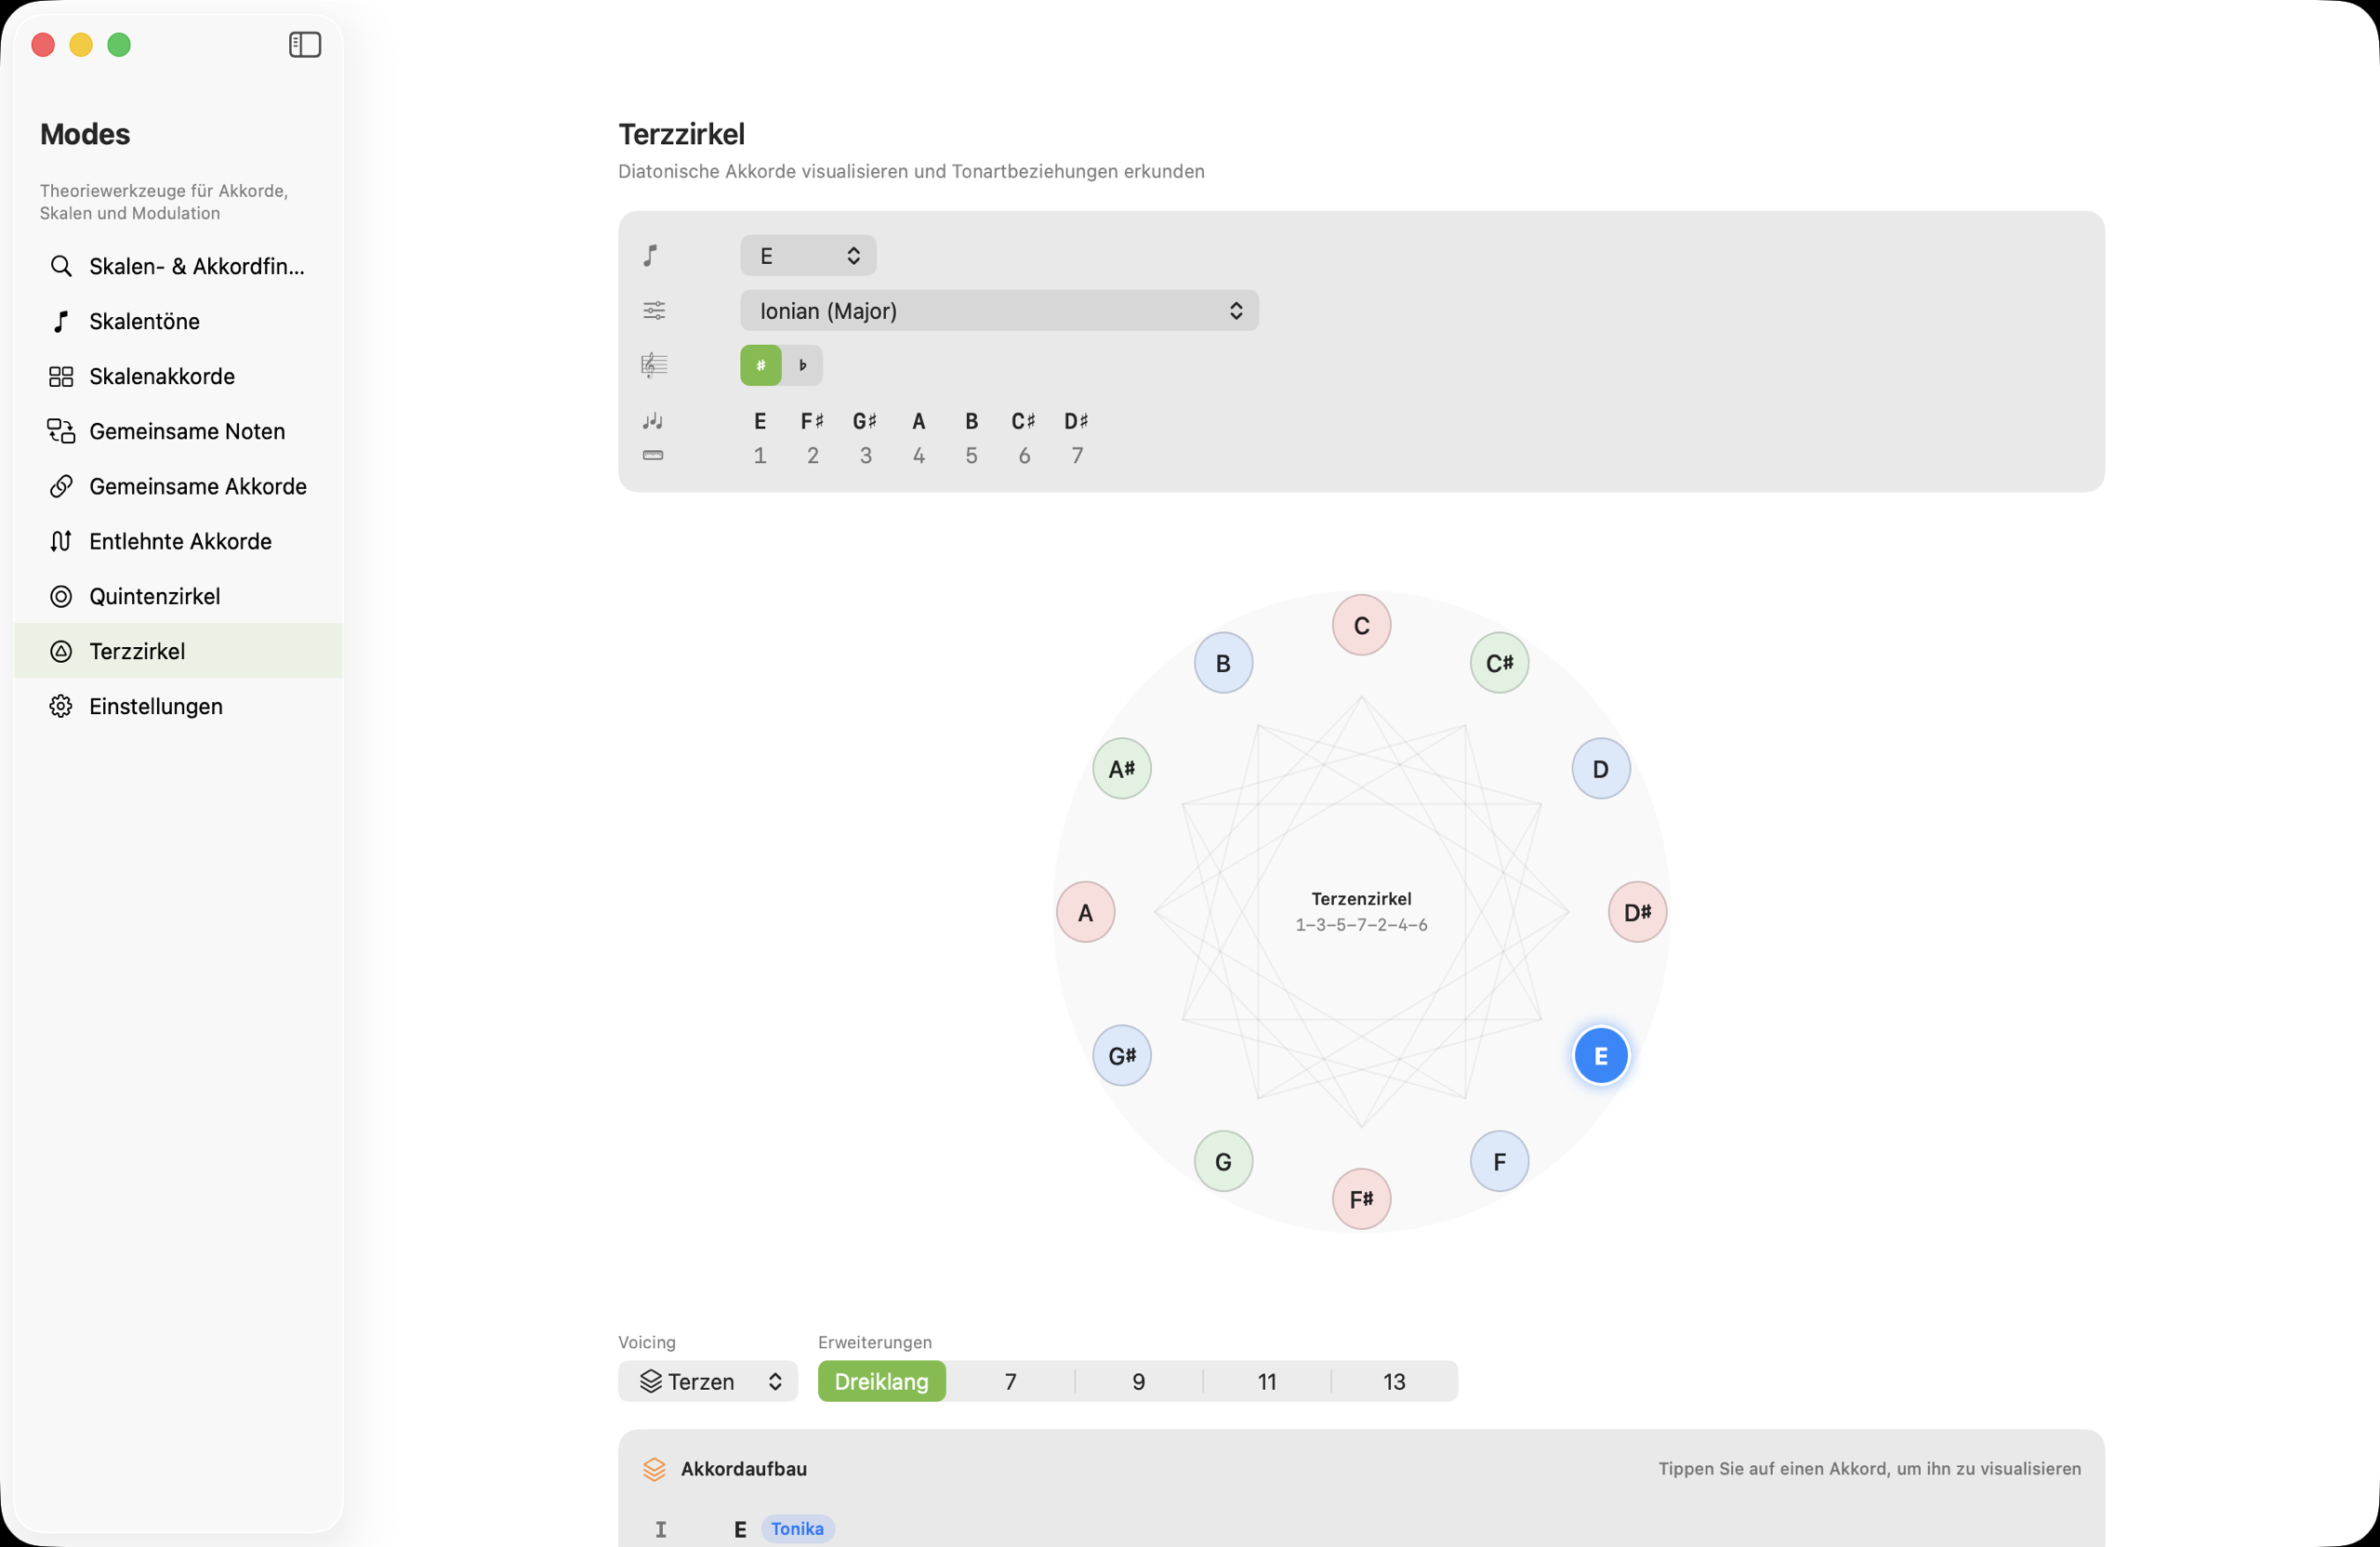Click the Tonika tag badge
Screen dimensions: 2380x1547
click(797, 1528)
